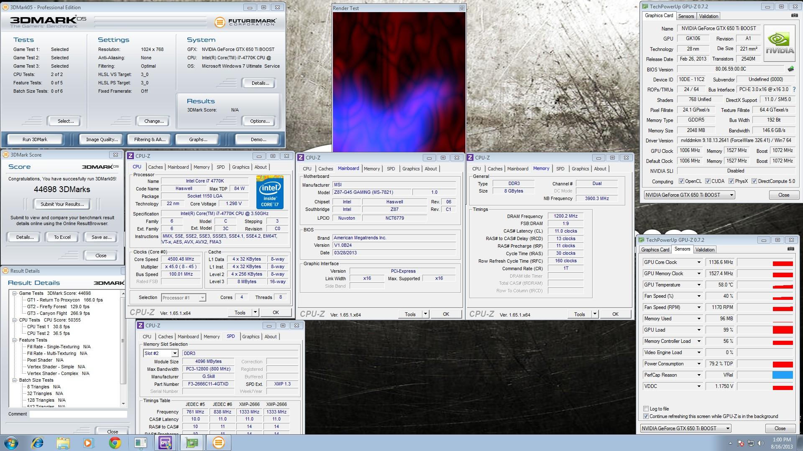Viewport: 803px width, 451px height.
Task: Collapse the Game Tests tree node
Action: [15, 293]
